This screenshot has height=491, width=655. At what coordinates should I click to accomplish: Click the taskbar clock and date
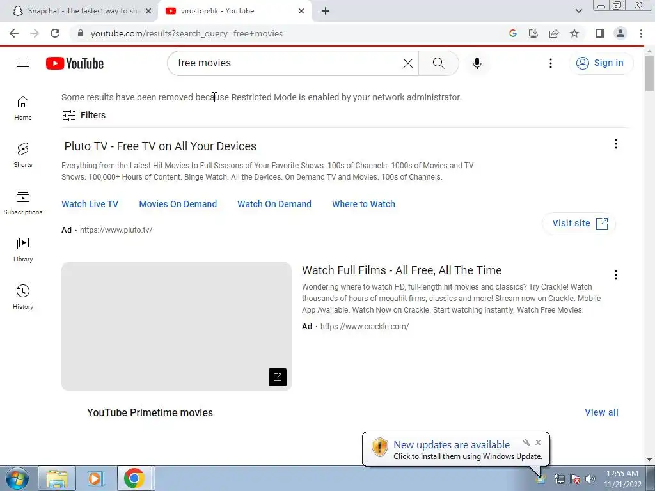[x=622, y=479]
